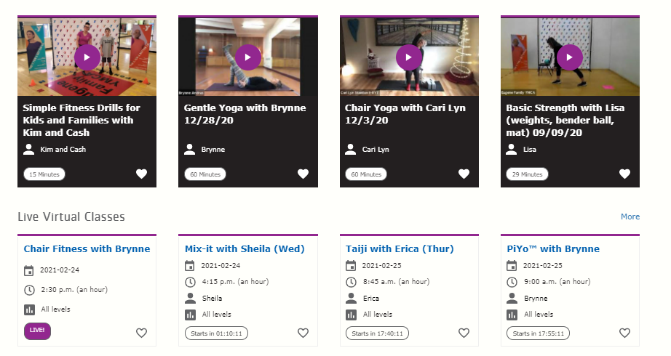Open PiYo with Brynne class title
The width and height of the screenshot is (671, 356).
[x=553, y=248]
